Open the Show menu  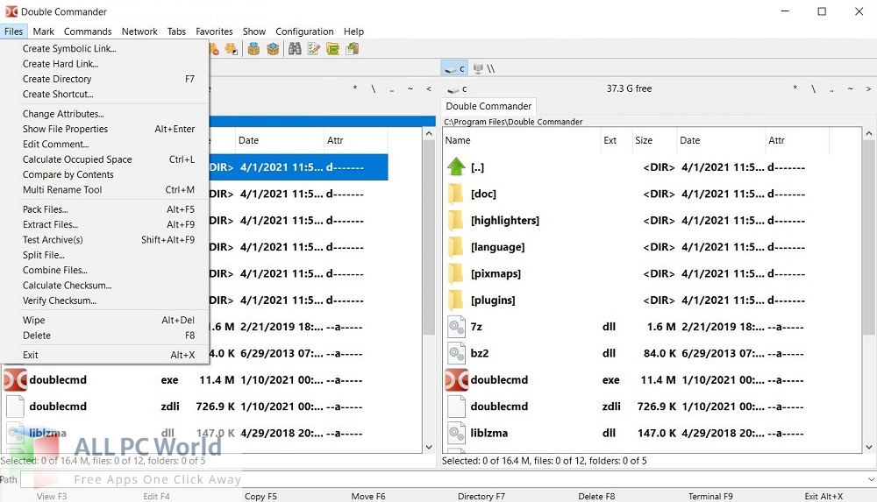254,32
